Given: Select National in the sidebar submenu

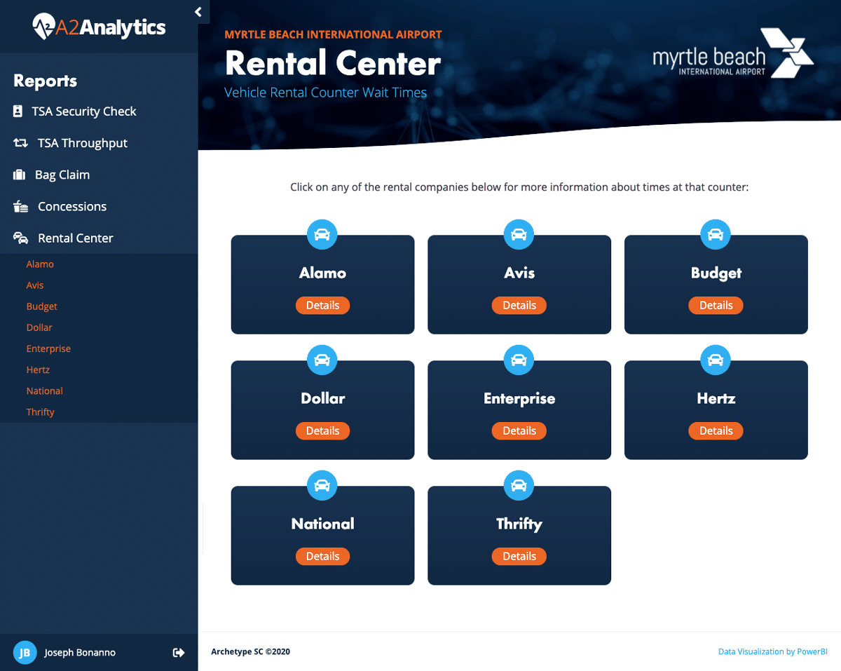Looking at the screenshot, I should (44, 391).
